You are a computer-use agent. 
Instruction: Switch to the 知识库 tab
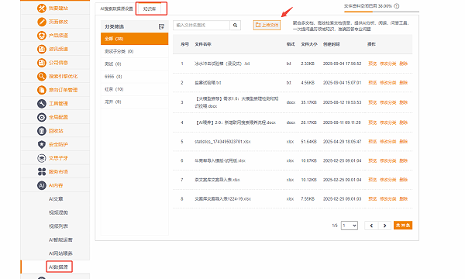click(x=150, y=9)
